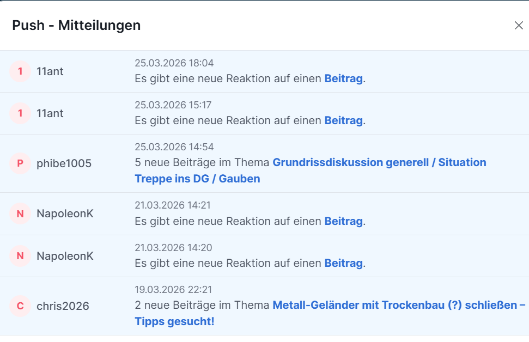Click username phibe1005
The width and height of the screenshot is (529, 342).
coord(64,163)
